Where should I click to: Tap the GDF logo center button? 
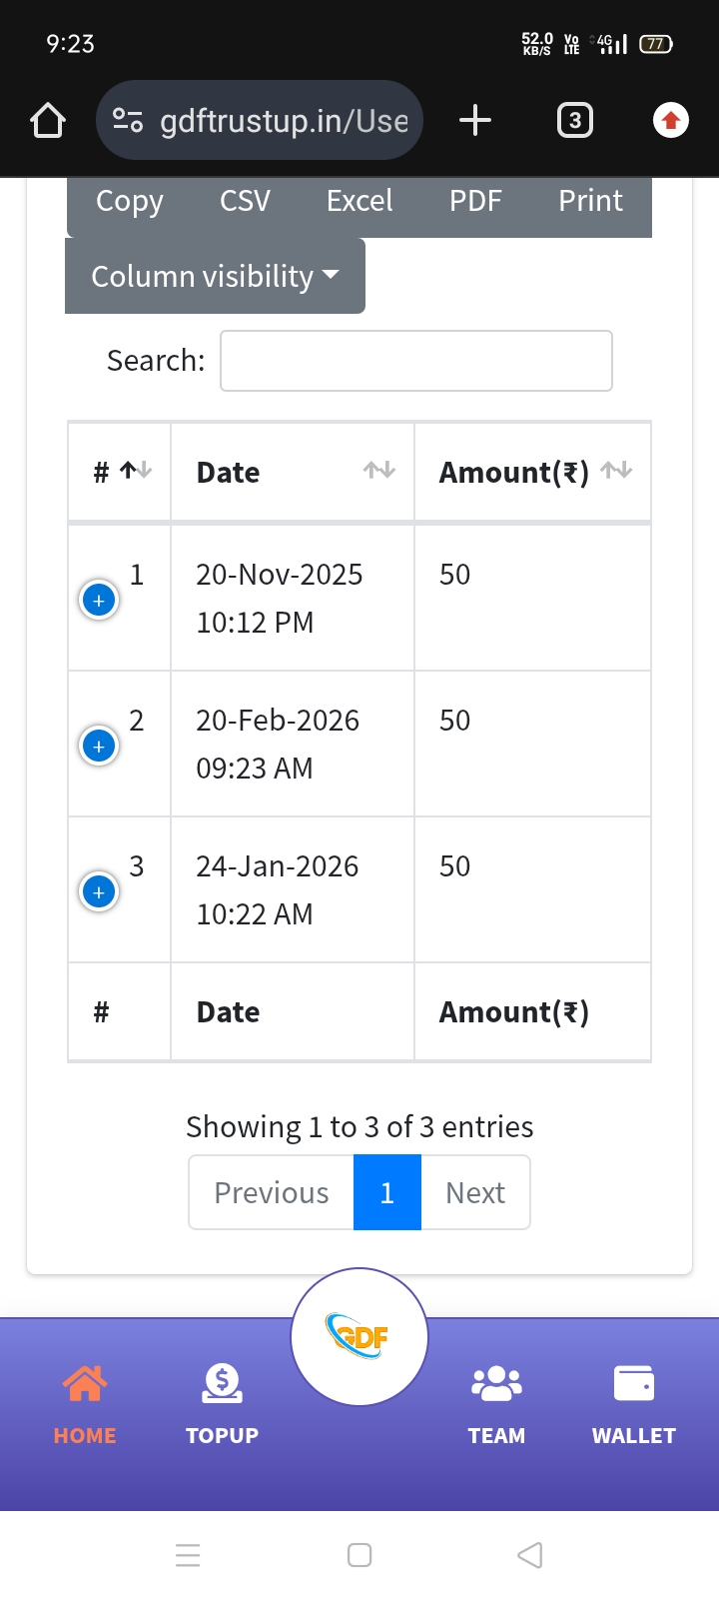click(359, 1336)
